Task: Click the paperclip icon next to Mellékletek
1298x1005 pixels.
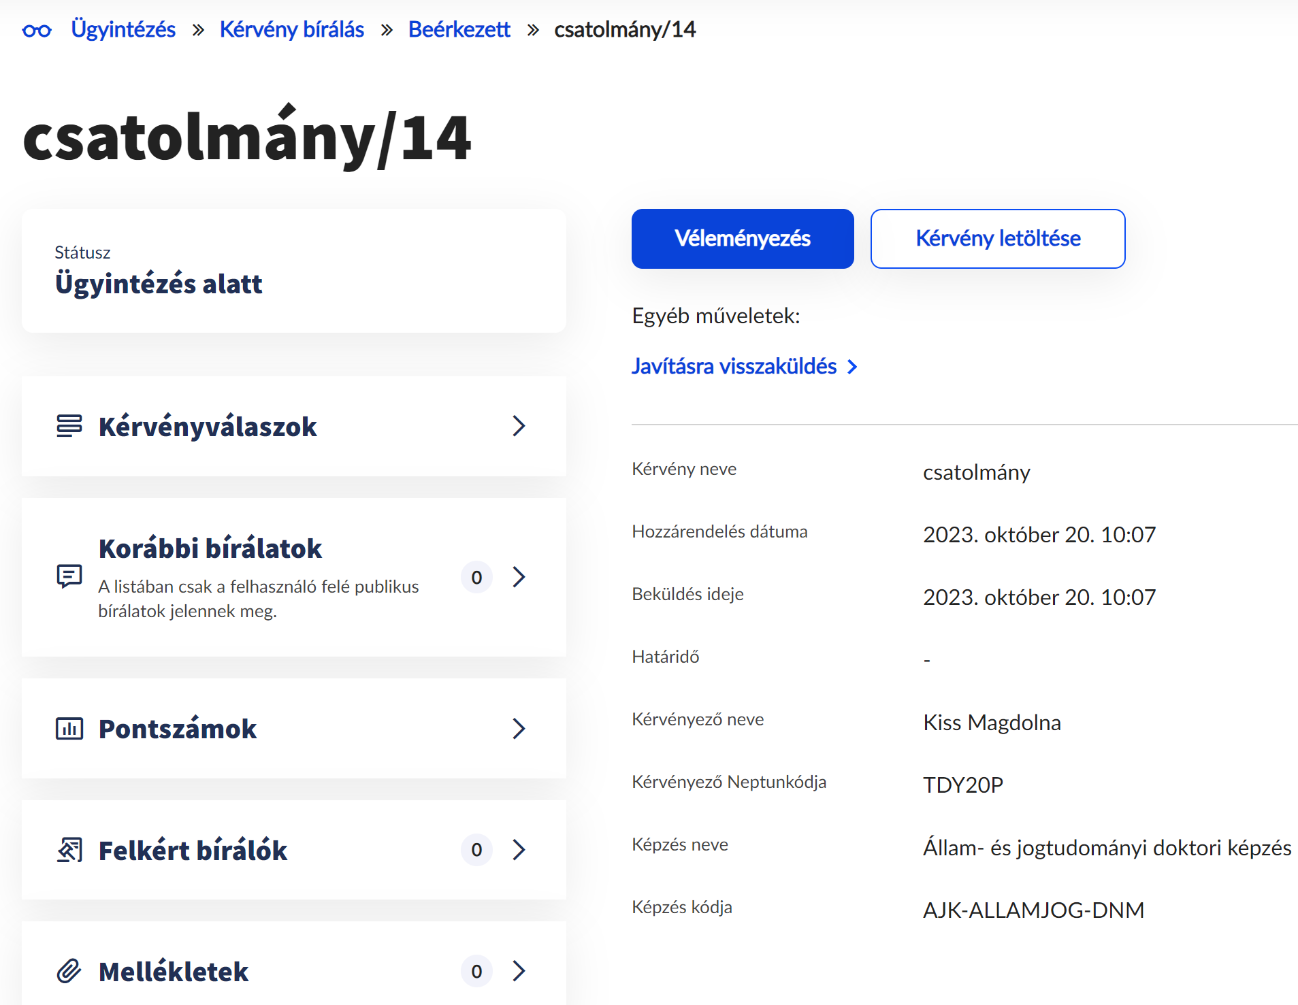Action: [69, 971]
